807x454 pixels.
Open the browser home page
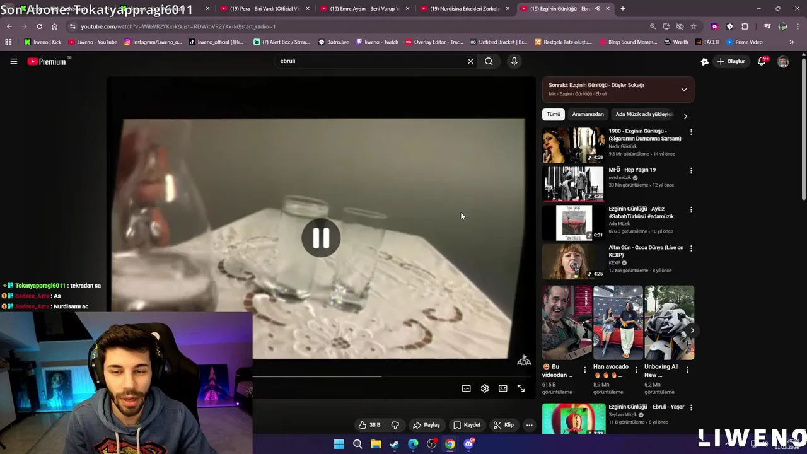[54, 26]
